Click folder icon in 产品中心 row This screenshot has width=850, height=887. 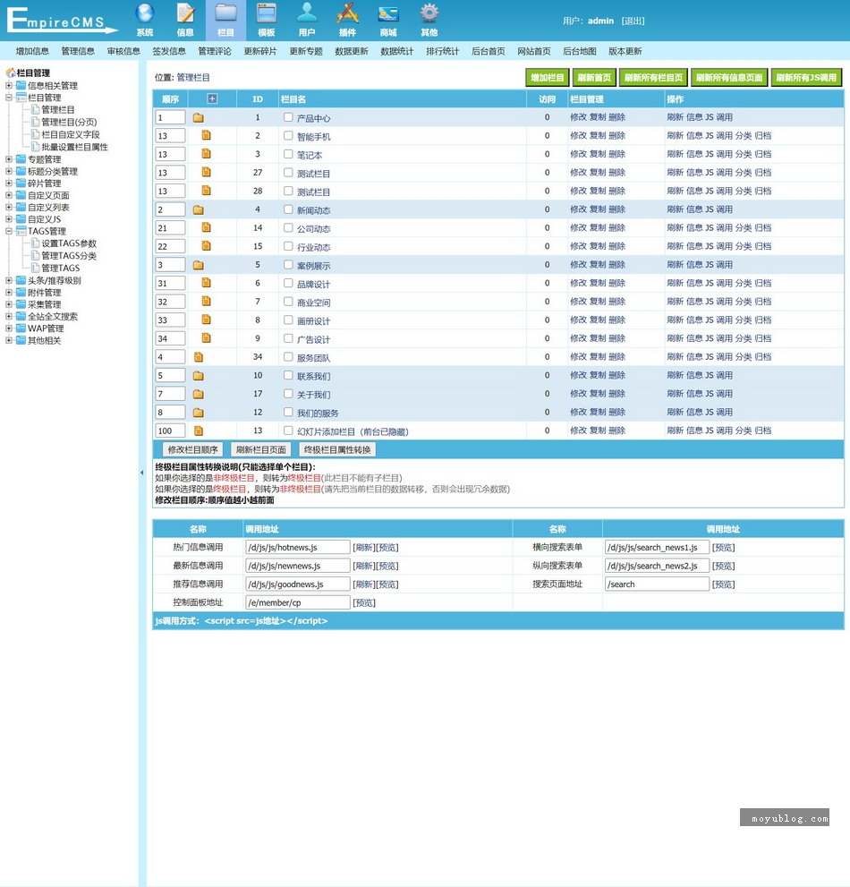point(198,117)
